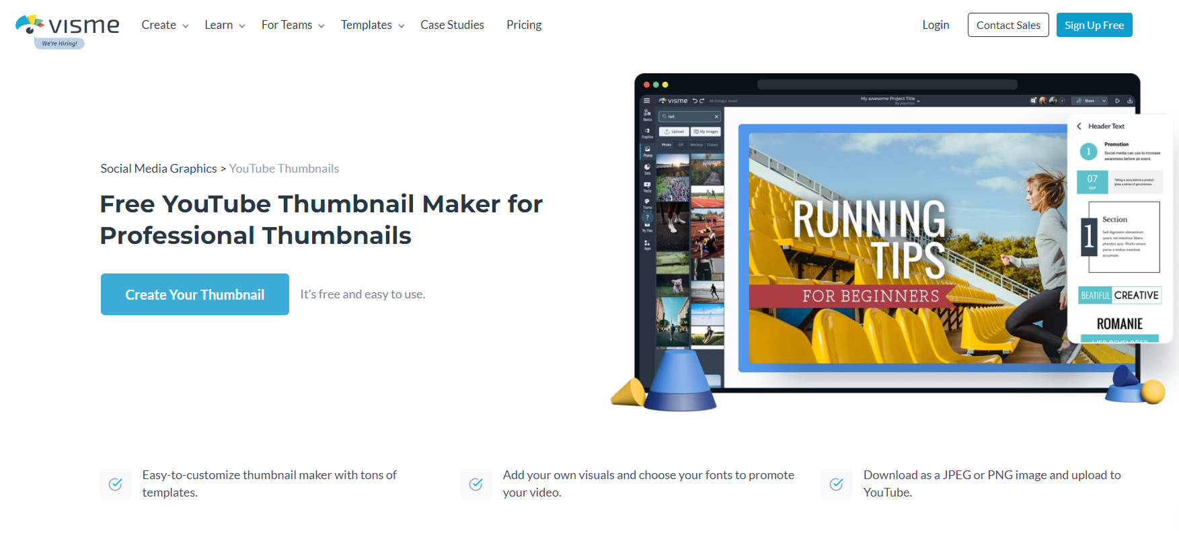Click the My Images button in editor mockup
The height and width of the screenshot is (551, 1179).
click(x=706, y=132)
